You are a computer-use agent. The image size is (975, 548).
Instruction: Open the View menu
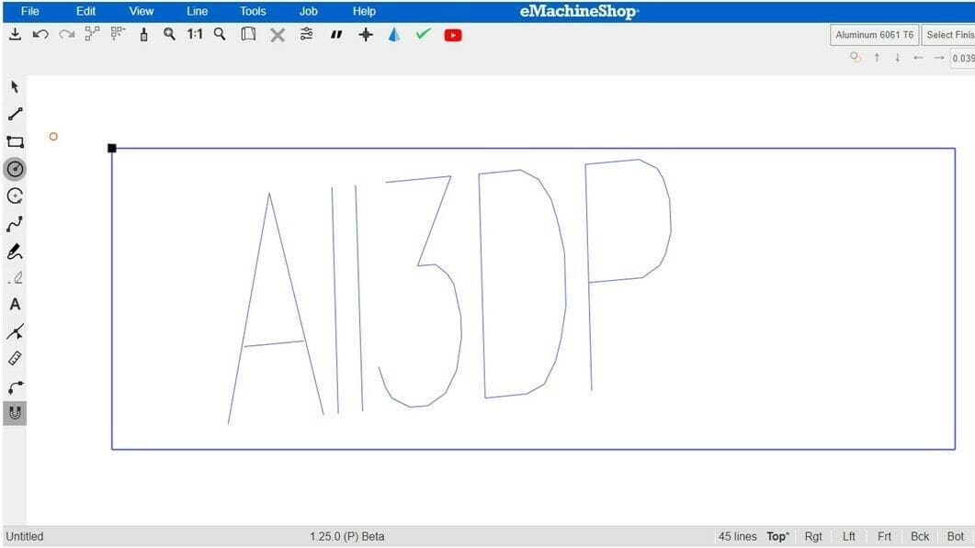tap(142, 11)
